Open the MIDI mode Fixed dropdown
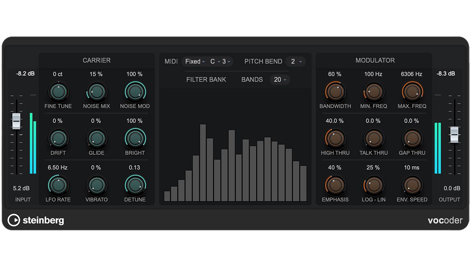 (195, 61)
